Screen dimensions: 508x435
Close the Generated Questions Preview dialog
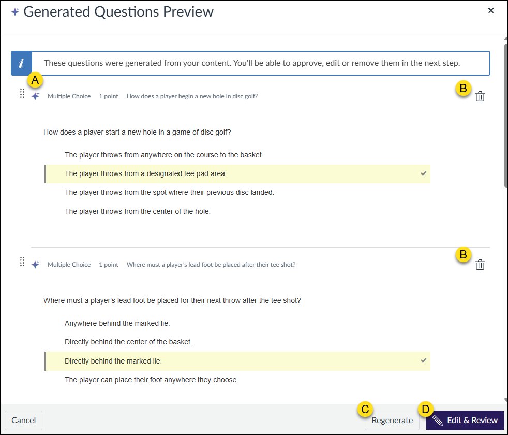490,10
